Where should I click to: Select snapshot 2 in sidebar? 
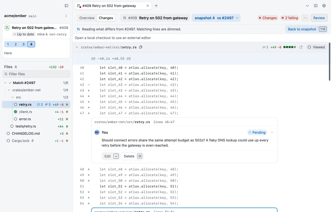(16, 44)
